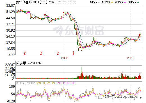
Task: Click the 109 RSI axis value
Action: [x=12, y=87]
